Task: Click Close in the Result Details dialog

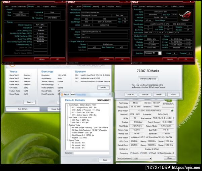Action: click(105, 160)
